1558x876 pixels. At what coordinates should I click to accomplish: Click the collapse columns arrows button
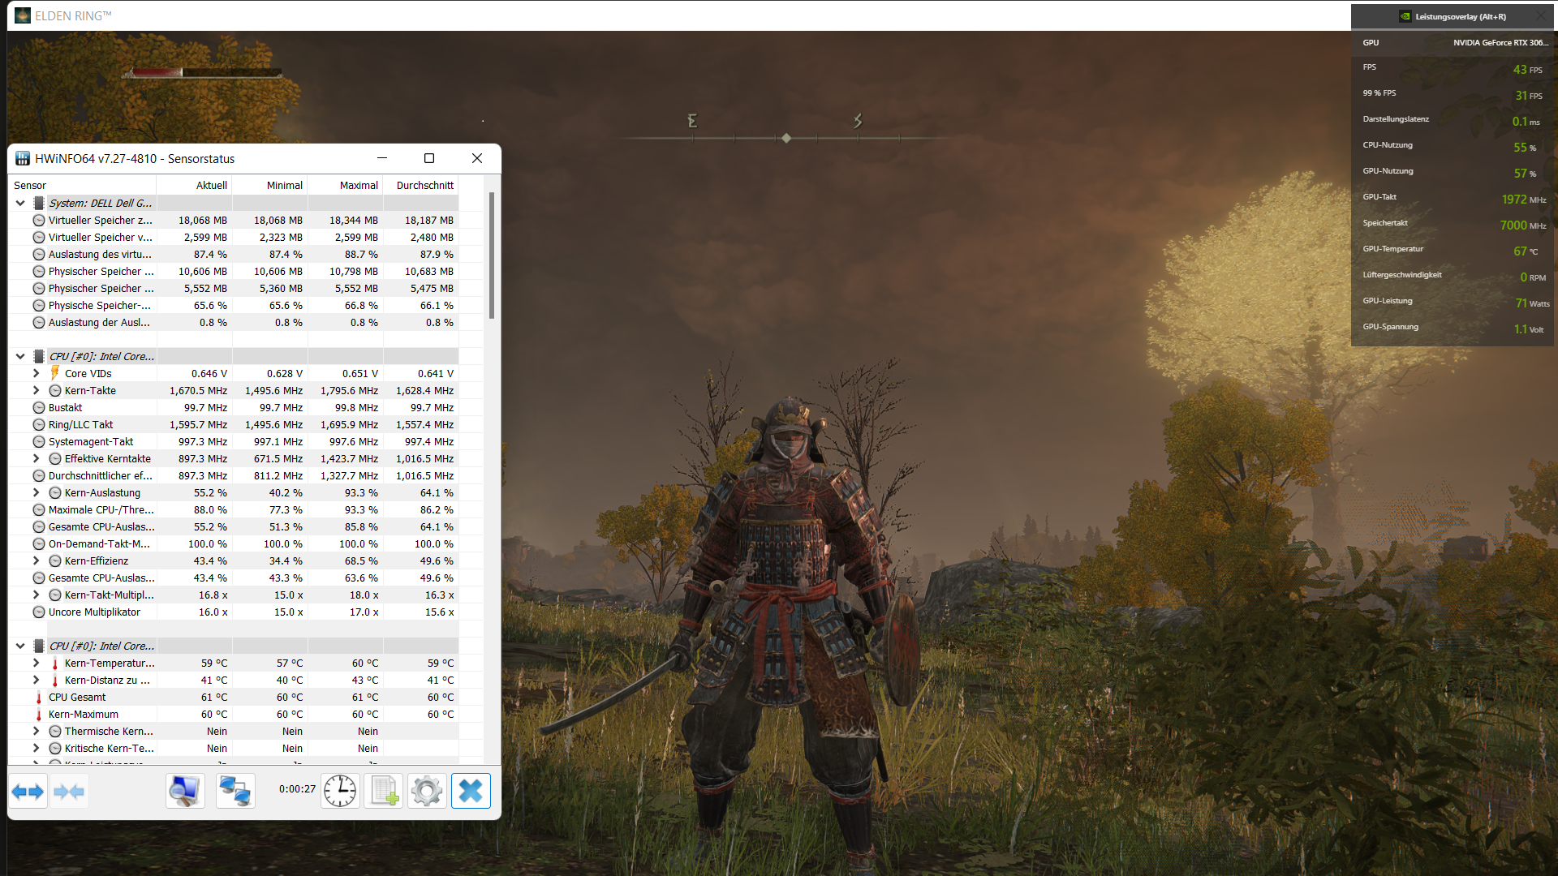coord(69,792)
